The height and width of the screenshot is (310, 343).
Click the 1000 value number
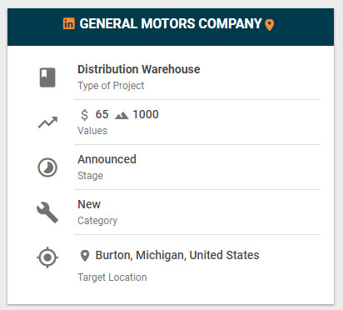pos(146,114)
